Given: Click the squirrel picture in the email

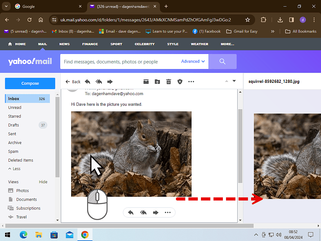Looking at the screenshot, I should (x=131, y=154).
